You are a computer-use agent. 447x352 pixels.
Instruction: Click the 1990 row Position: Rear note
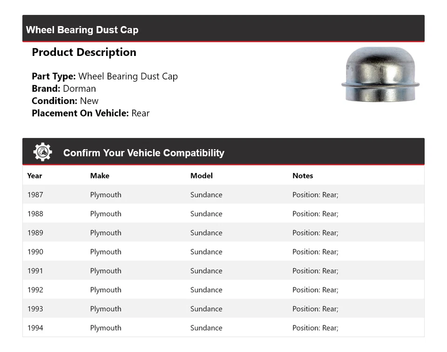(x=315, y=252)
